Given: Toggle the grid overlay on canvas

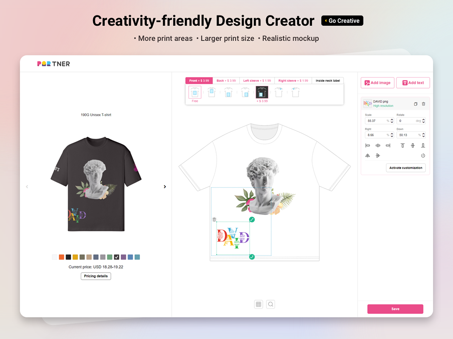Looking at the screenshot, I should coord(259,304).
